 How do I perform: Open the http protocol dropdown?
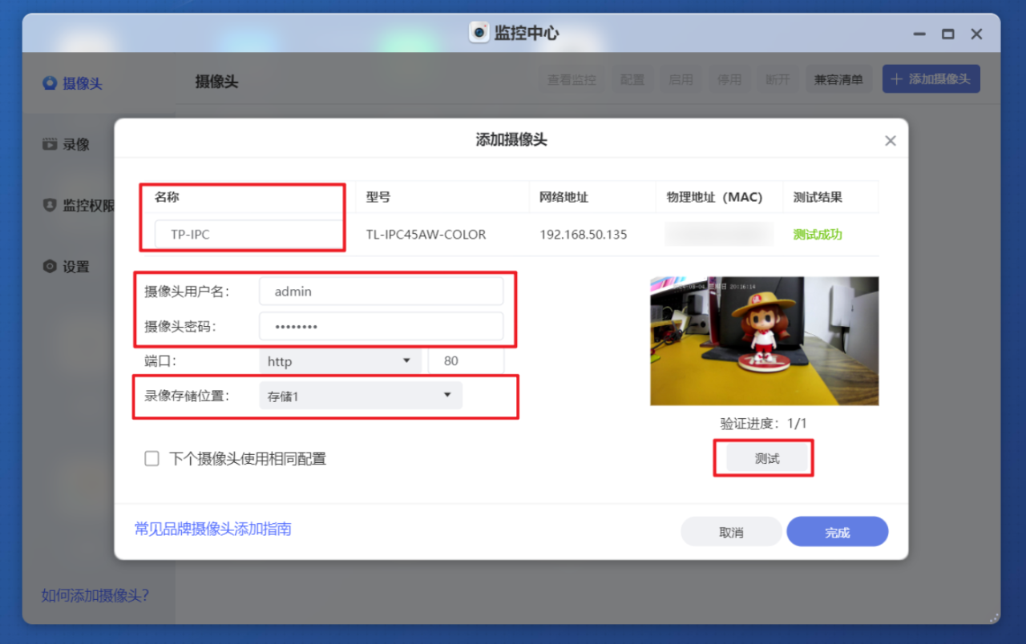point(340,360)
